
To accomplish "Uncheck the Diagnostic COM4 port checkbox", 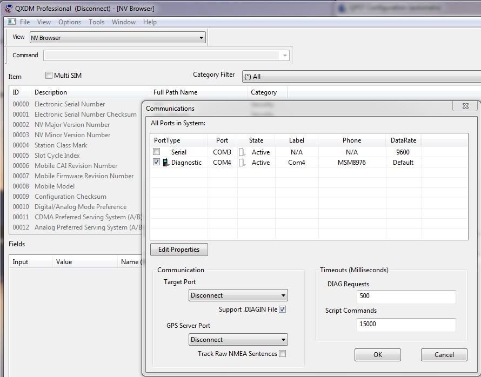I will [x=156, y=162].
